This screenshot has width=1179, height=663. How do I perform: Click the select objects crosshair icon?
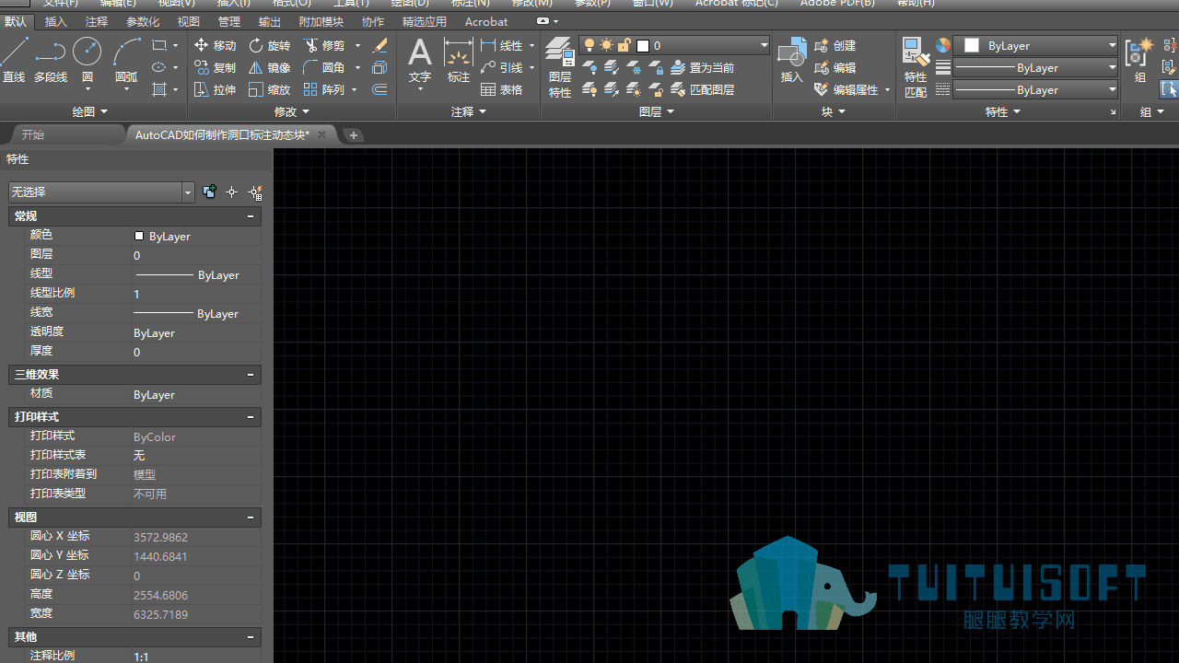232,192
